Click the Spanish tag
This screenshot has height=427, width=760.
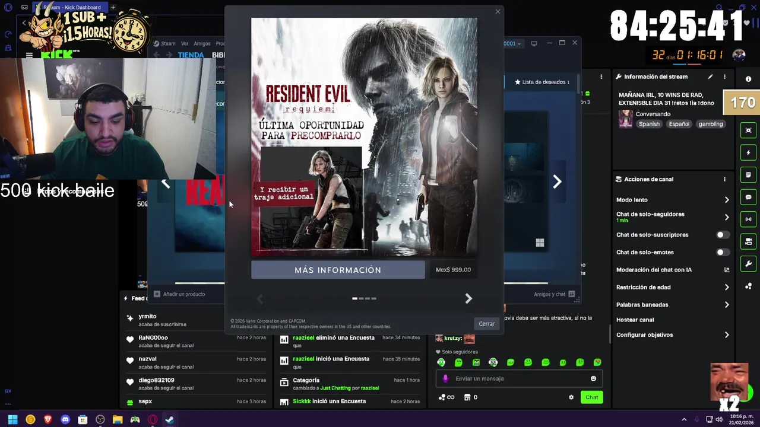[x=649, y=124]
